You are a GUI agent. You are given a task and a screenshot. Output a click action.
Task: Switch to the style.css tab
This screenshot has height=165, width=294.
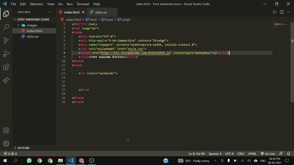(x=102, y=12)
